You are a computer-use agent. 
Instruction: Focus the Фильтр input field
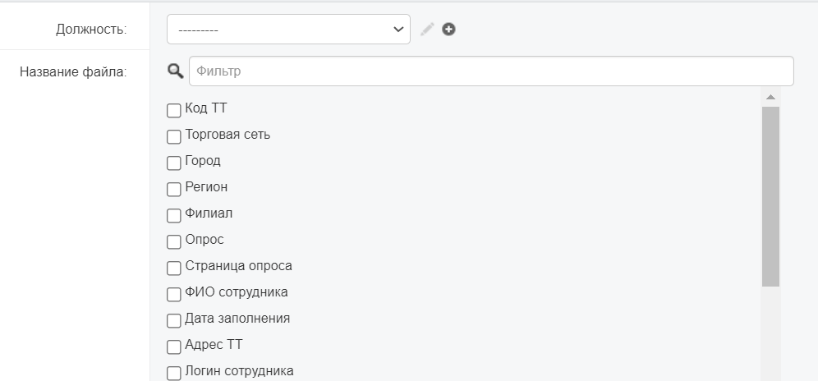coord(491,71)
